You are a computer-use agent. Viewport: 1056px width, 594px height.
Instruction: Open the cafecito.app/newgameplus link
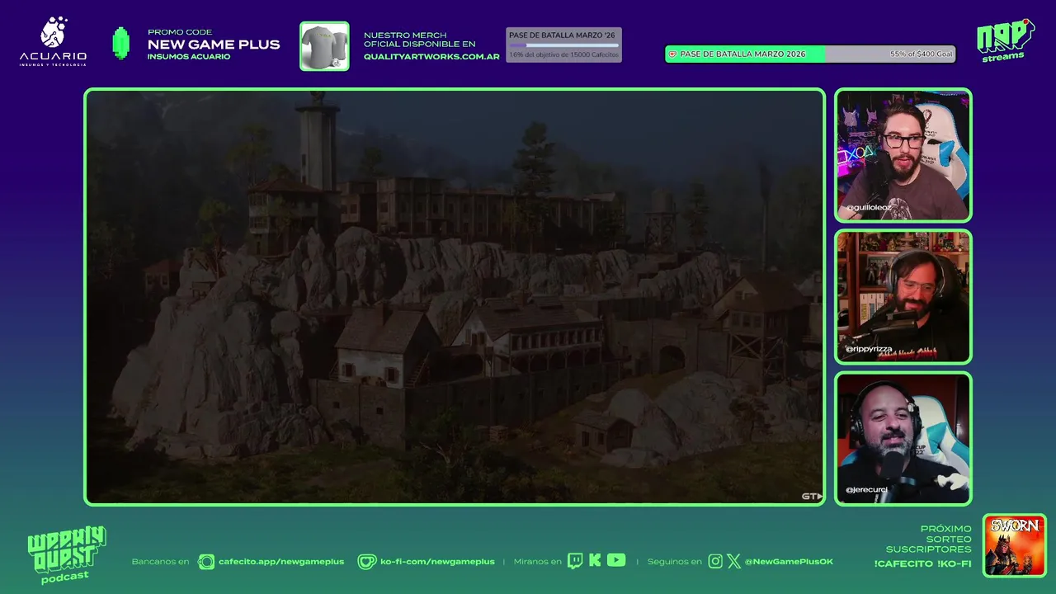click(x=281, y=562)
